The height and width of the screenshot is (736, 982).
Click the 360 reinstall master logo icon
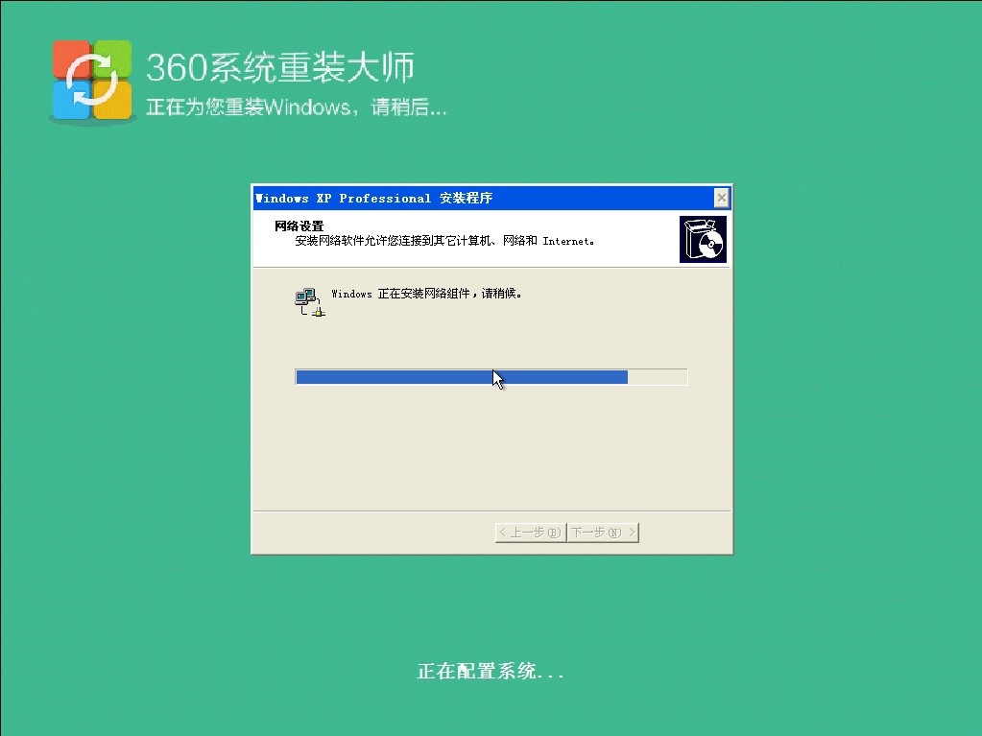(91, 80)
